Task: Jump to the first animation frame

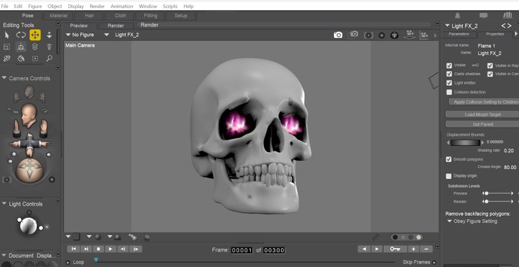Action: click(x=74, y=249)
